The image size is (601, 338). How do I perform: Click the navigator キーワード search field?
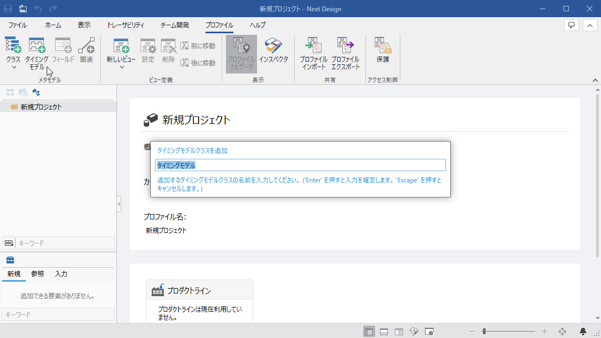pyautogui.click(x=65, y=243)
